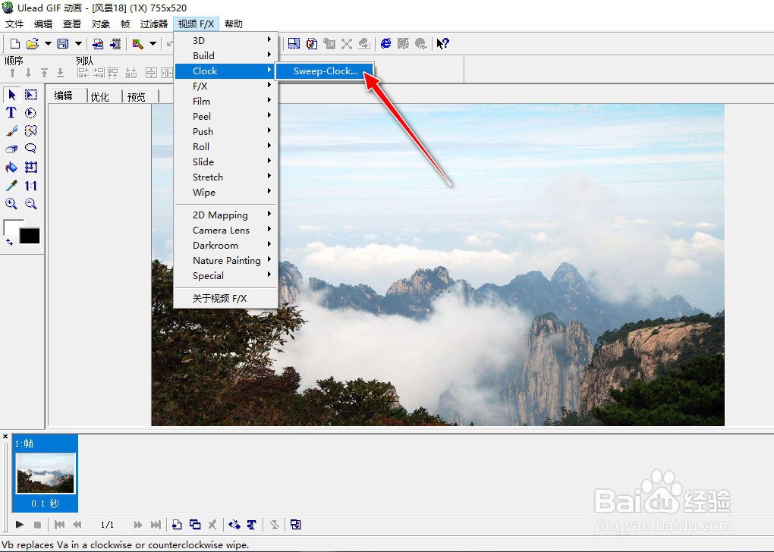
Task: Click the color picker wand icon in toolbar
Action: pos(137,44)
